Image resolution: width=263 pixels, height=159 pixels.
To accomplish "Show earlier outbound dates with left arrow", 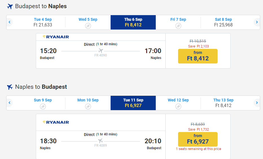I will click(x=10, y=22).
